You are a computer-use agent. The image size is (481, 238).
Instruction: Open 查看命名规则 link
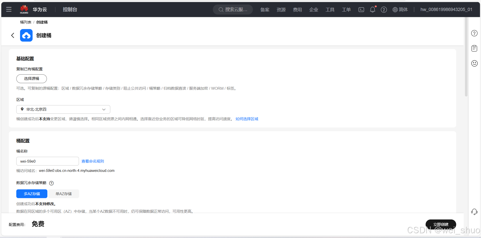[x=93, y=161]
